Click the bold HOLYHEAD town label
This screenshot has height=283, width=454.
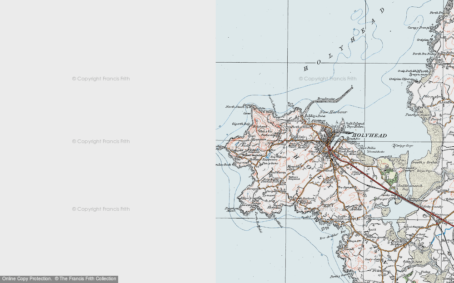click(369, 135)
